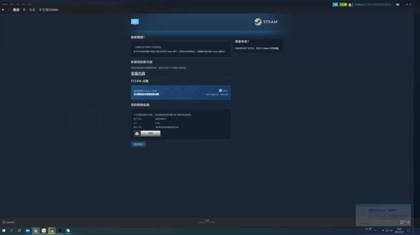Click the add game plus icon at bottom left
The height and width of the screenshot is (235, 420).
point(4,222)
